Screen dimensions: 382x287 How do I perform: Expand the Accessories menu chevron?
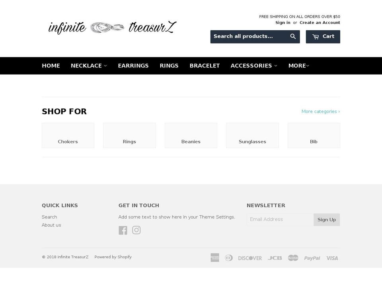point(275,66)
